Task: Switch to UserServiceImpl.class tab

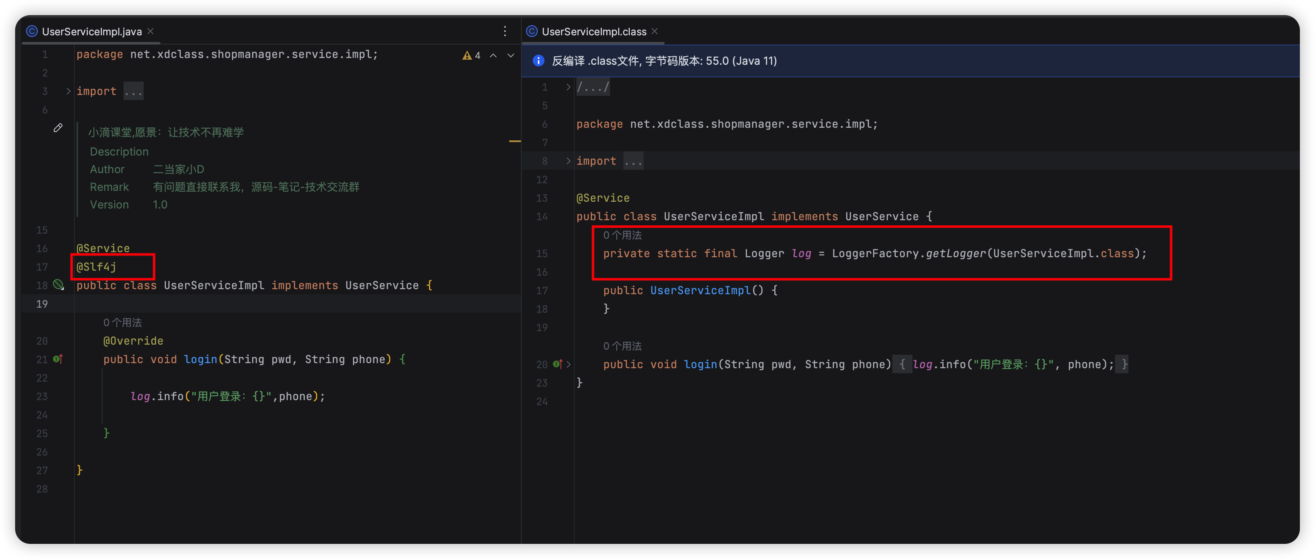Action: (594, 32)
